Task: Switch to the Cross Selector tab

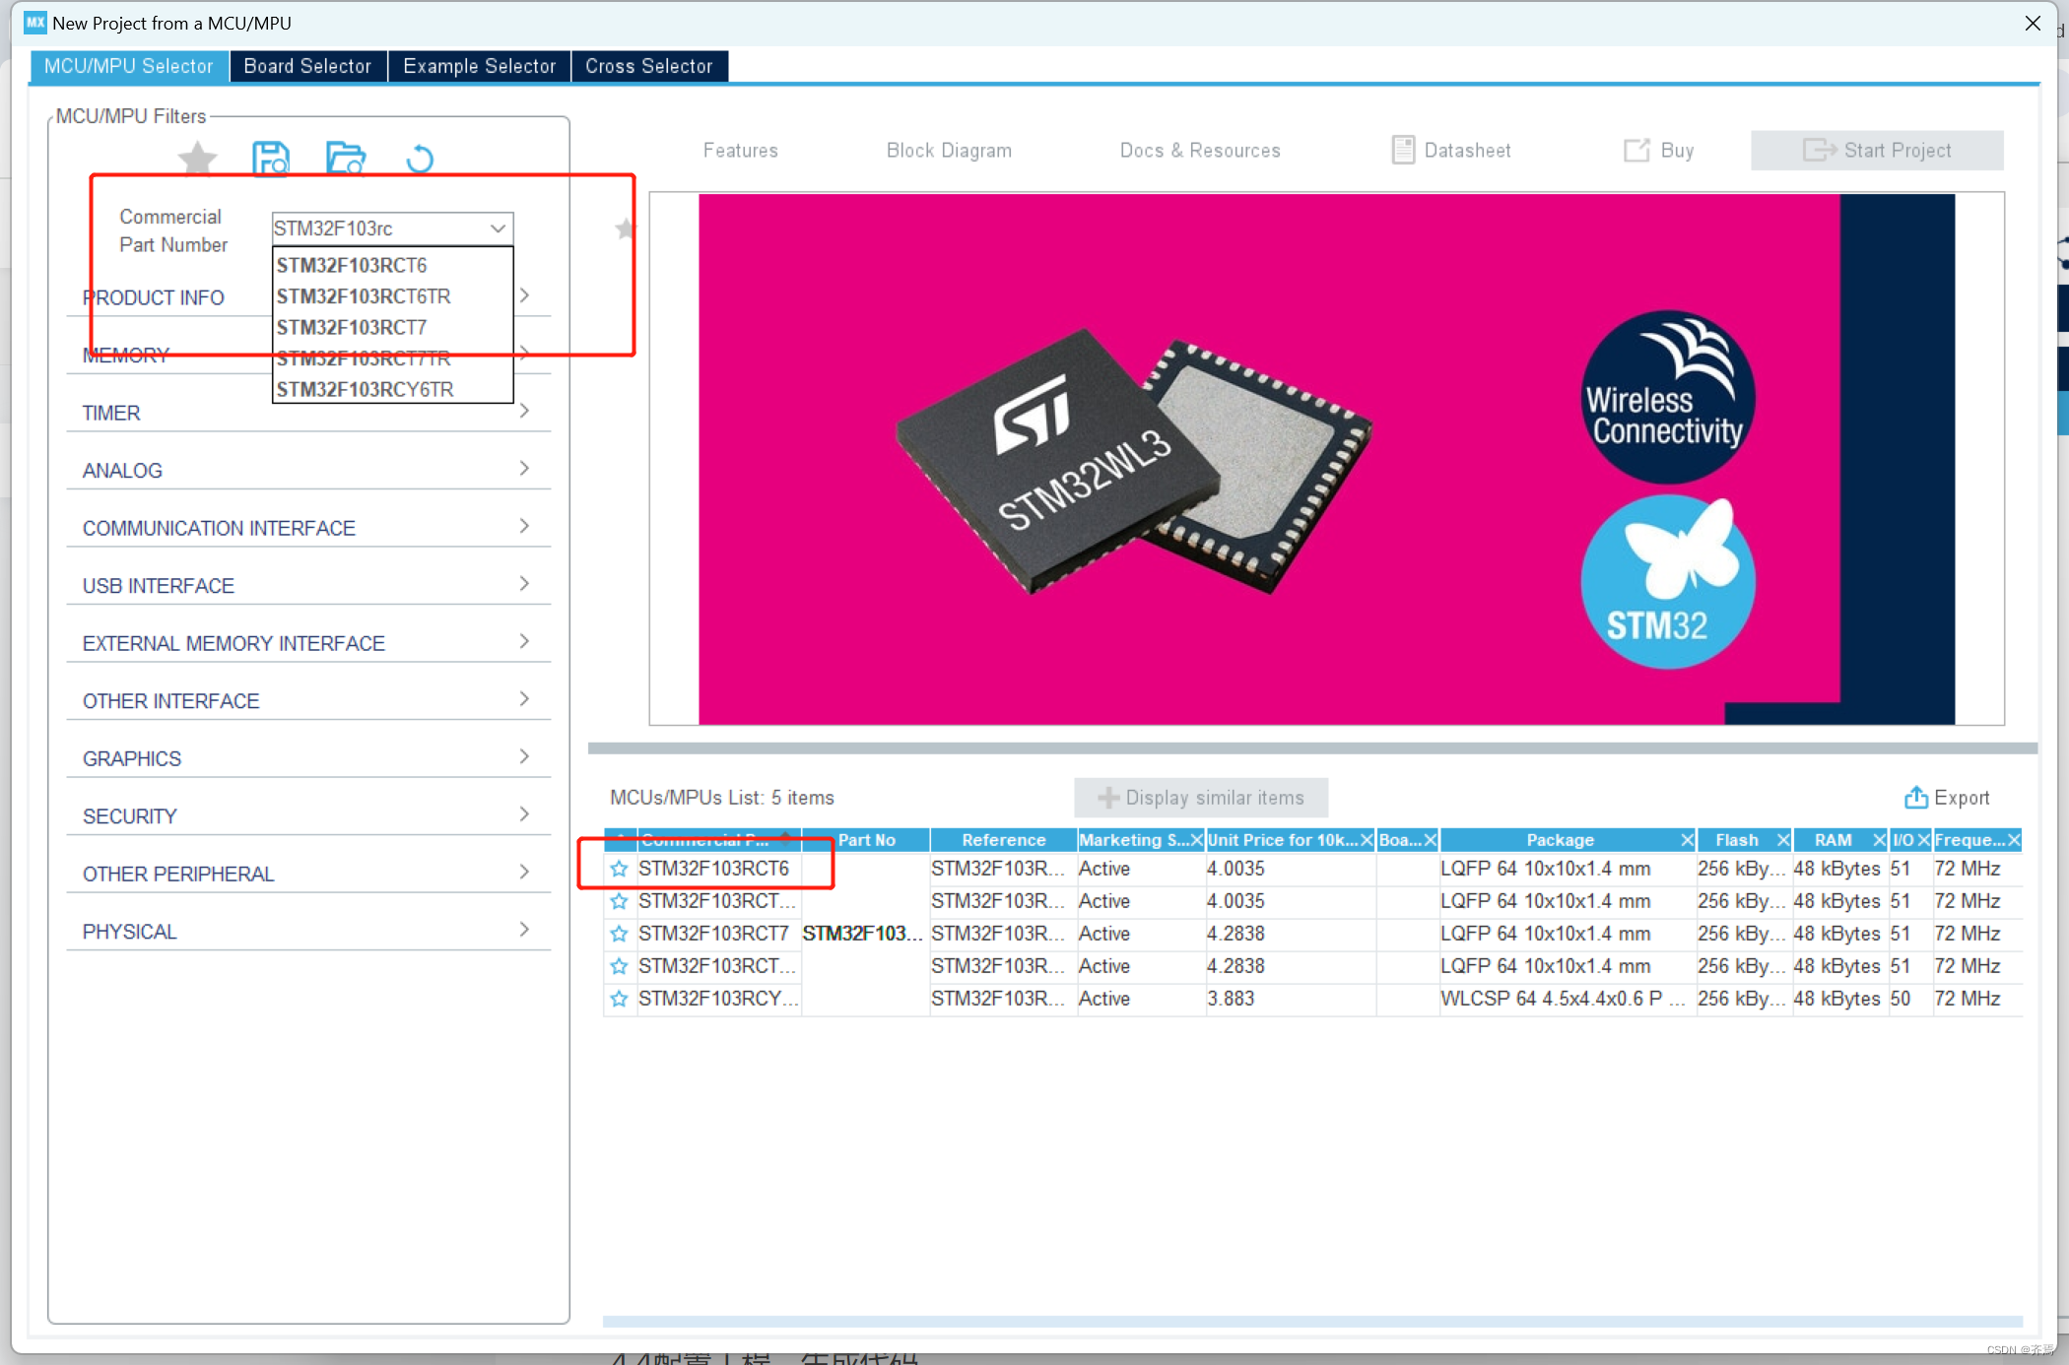Action: click(648, 66)
